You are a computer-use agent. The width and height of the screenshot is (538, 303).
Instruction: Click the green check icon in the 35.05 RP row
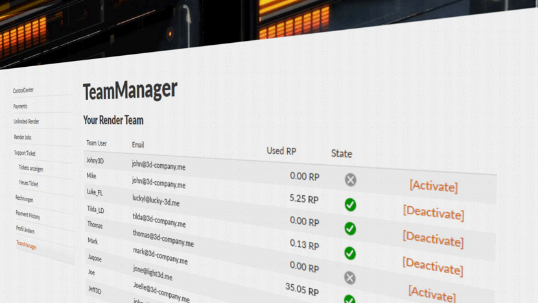350,299
